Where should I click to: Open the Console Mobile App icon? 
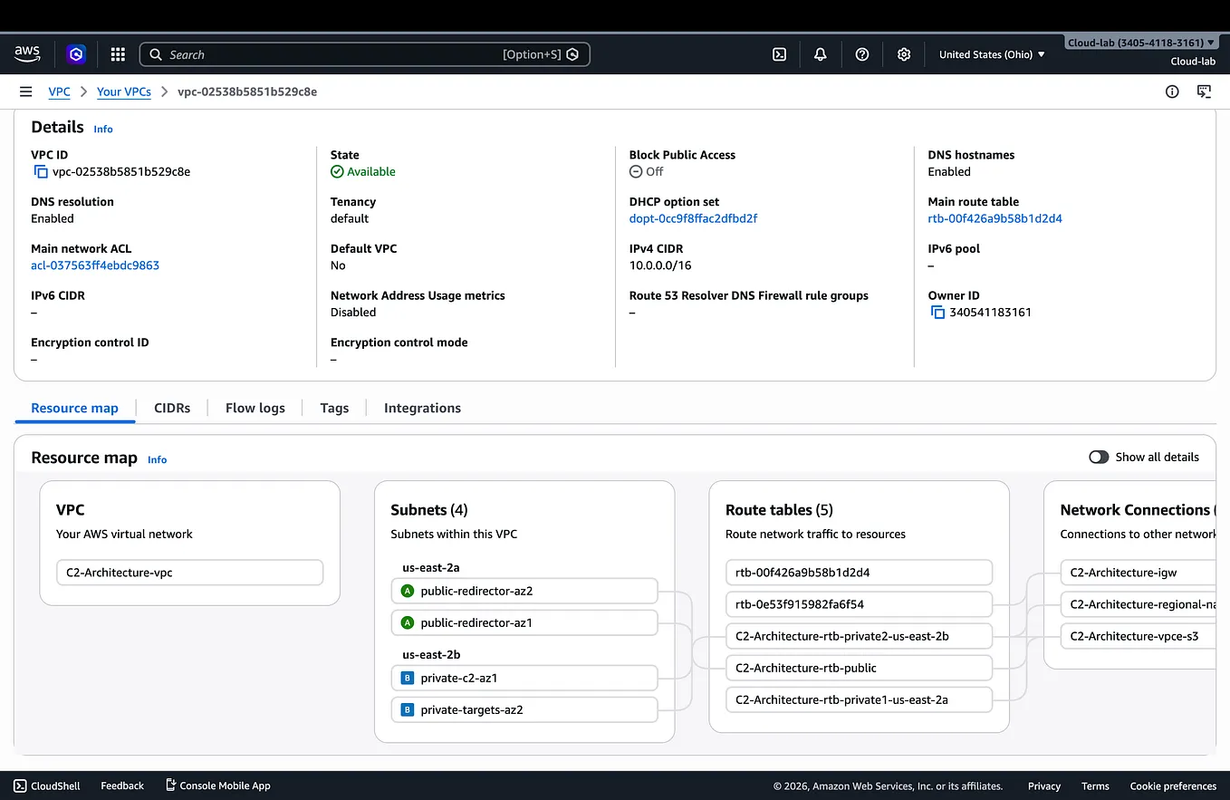170,786
